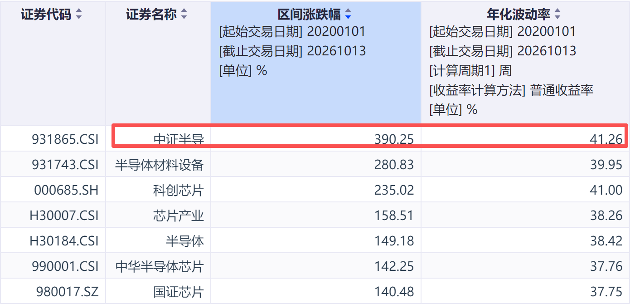Viewport: 630px width, 304px height.
Task: Click code 980017.SZ
Action: click(x=68, y=292)
